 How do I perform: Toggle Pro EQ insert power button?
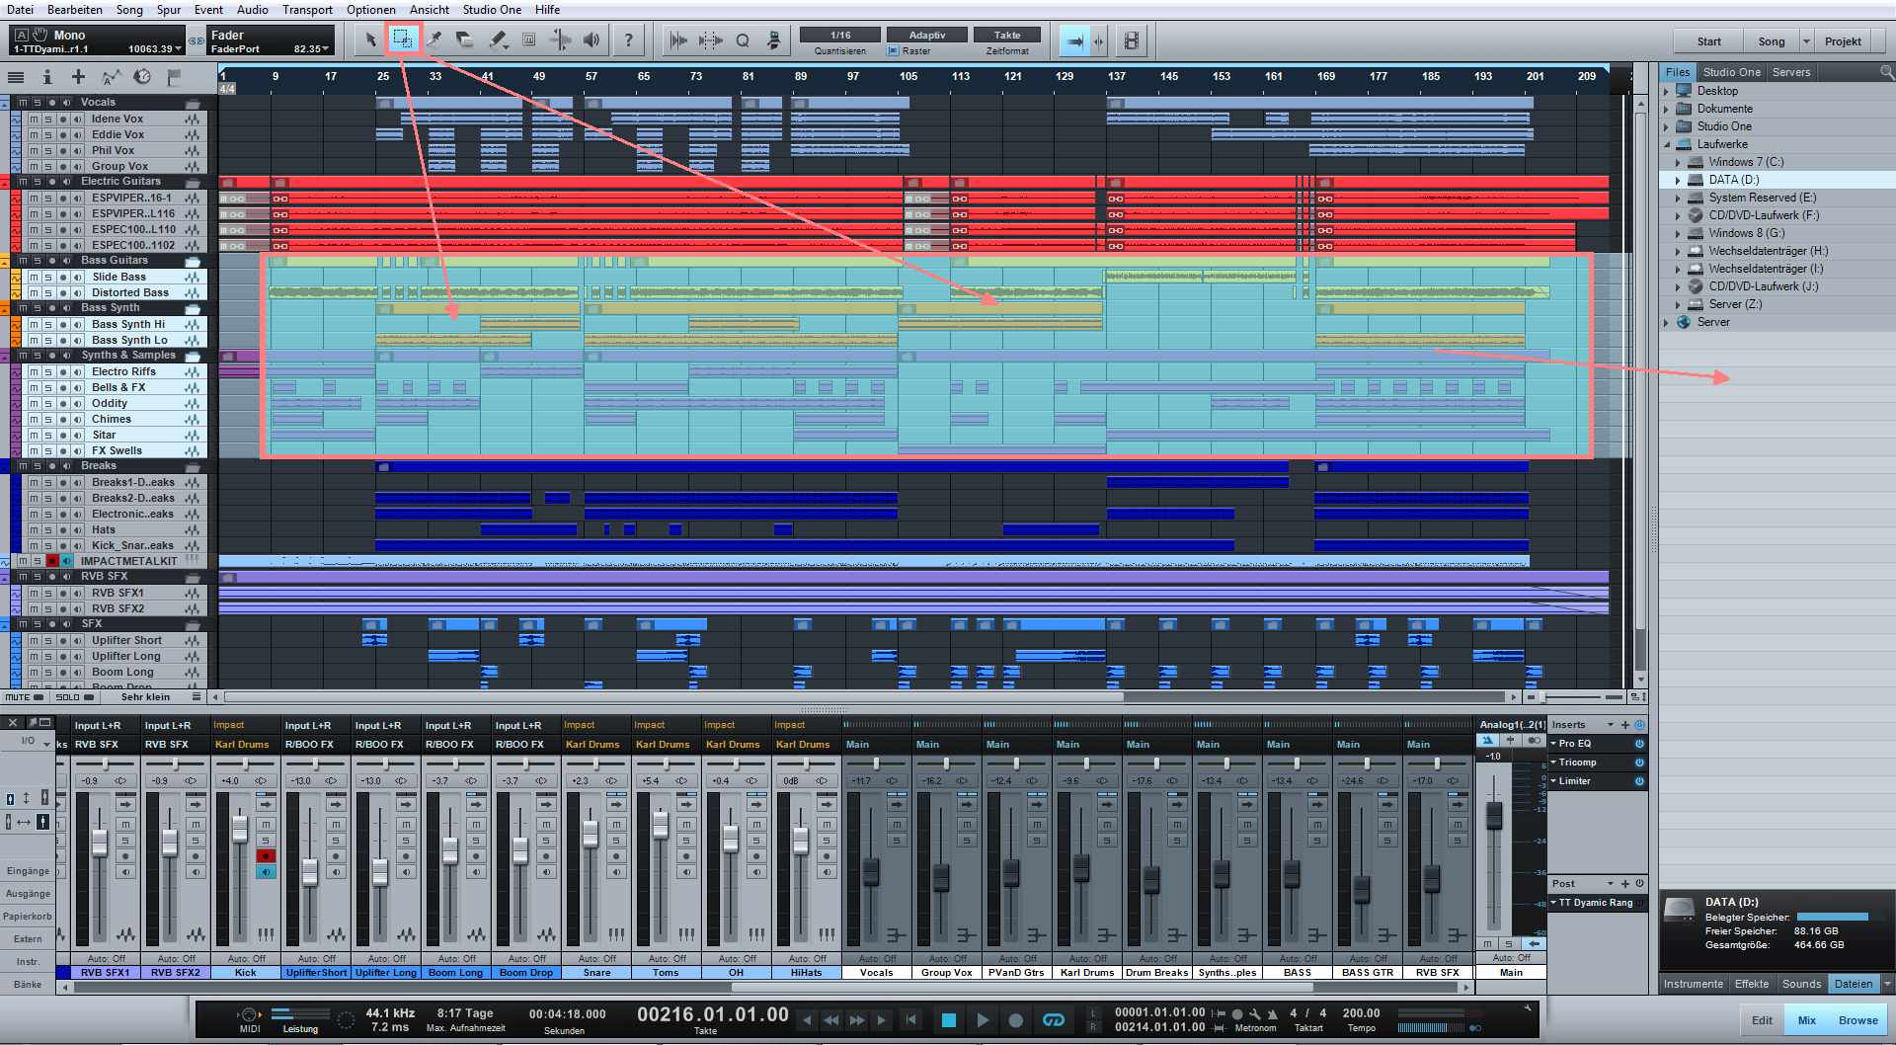1639,744
